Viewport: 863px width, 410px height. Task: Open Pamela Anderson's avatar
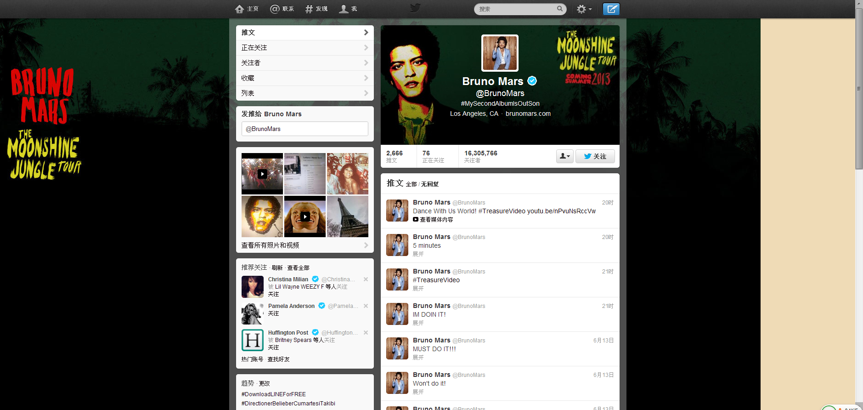tap(253, 313)
